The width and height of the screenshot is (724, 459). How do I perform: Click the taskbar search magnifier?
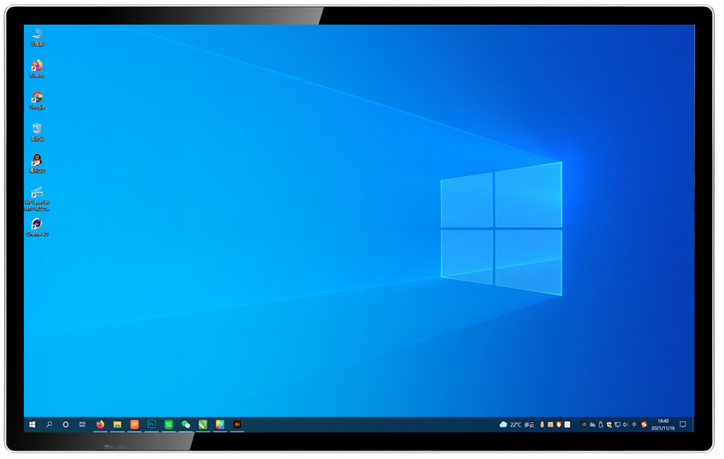tap(49, 425)
